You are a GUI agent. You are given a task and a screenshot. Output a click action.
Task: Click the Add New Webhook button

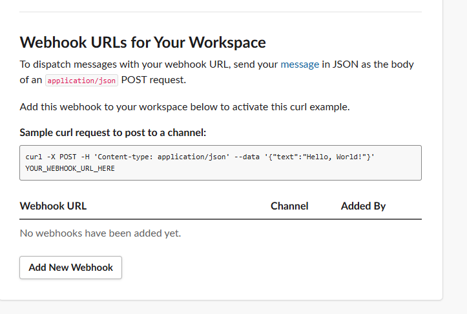pyautogui.click(x=71, y=268)
